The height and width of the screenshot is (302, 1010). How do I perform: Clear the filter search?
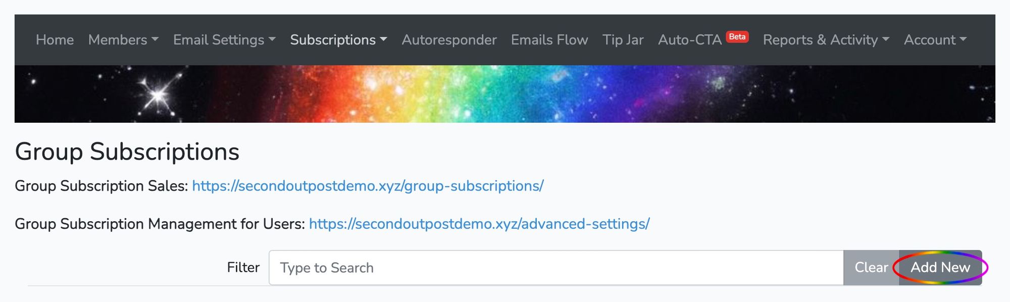871,268
